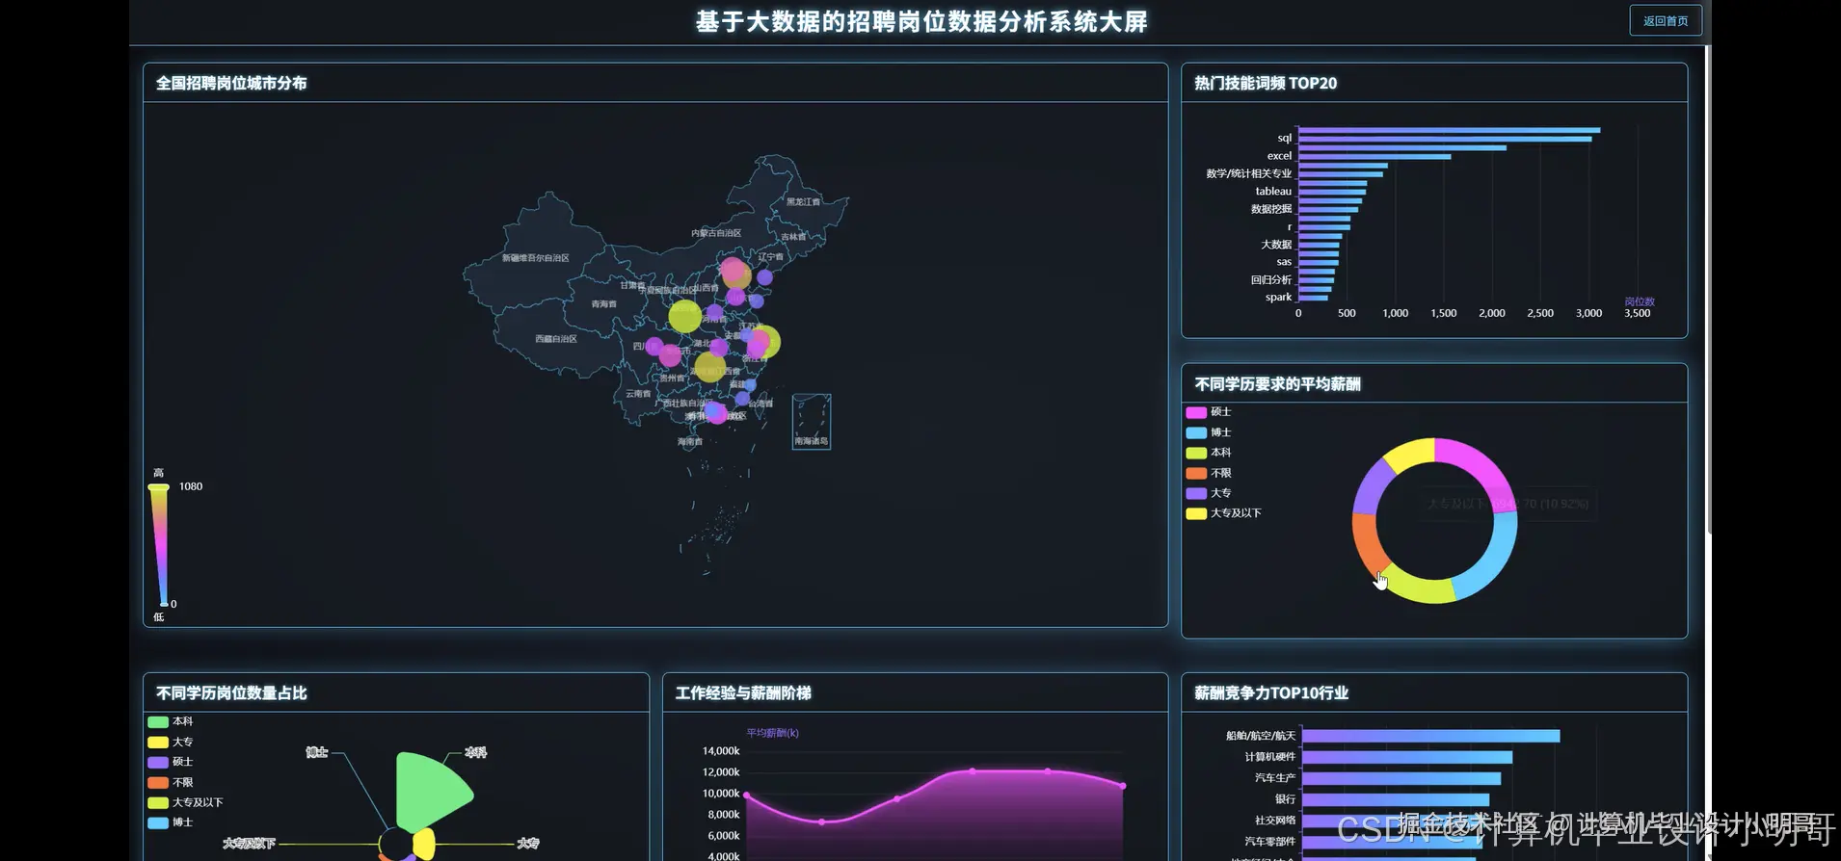Click the 热门技能词频 TOP20 panel title
1841x861 pixels.
click(1266, 84)
